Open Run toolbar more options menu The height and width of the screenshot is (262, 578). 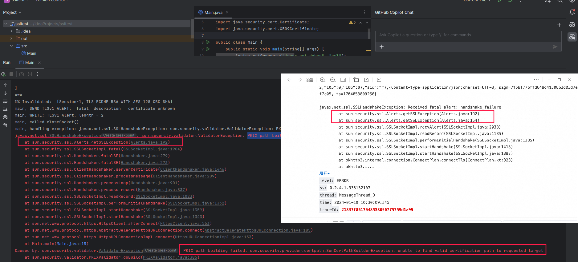(38, 74)
